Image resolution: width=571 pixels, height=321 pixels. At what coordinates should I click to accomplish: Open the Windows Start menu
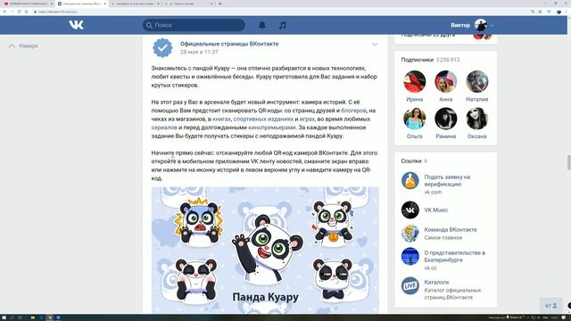pos(4,317)
